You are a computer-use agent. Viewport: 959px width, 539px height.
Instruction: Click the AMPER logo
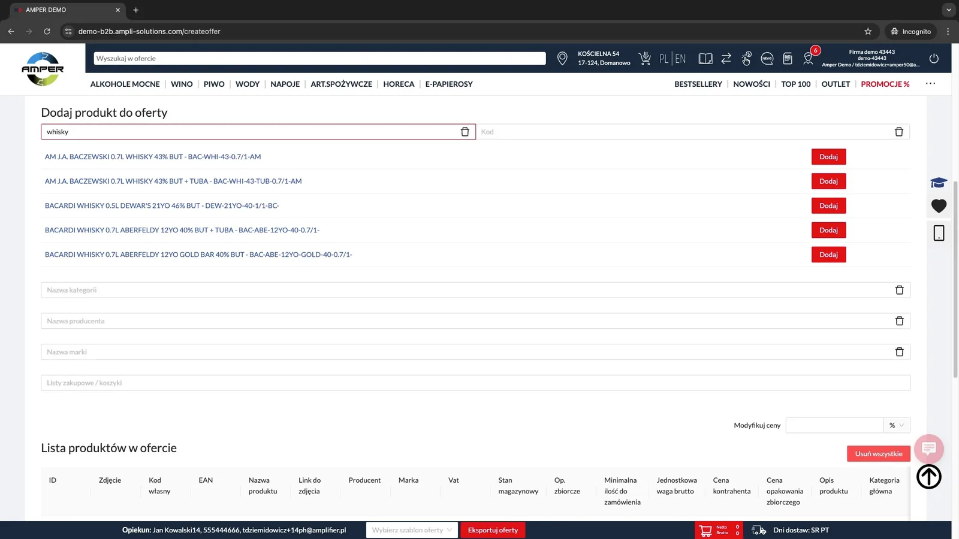[43, 69]
